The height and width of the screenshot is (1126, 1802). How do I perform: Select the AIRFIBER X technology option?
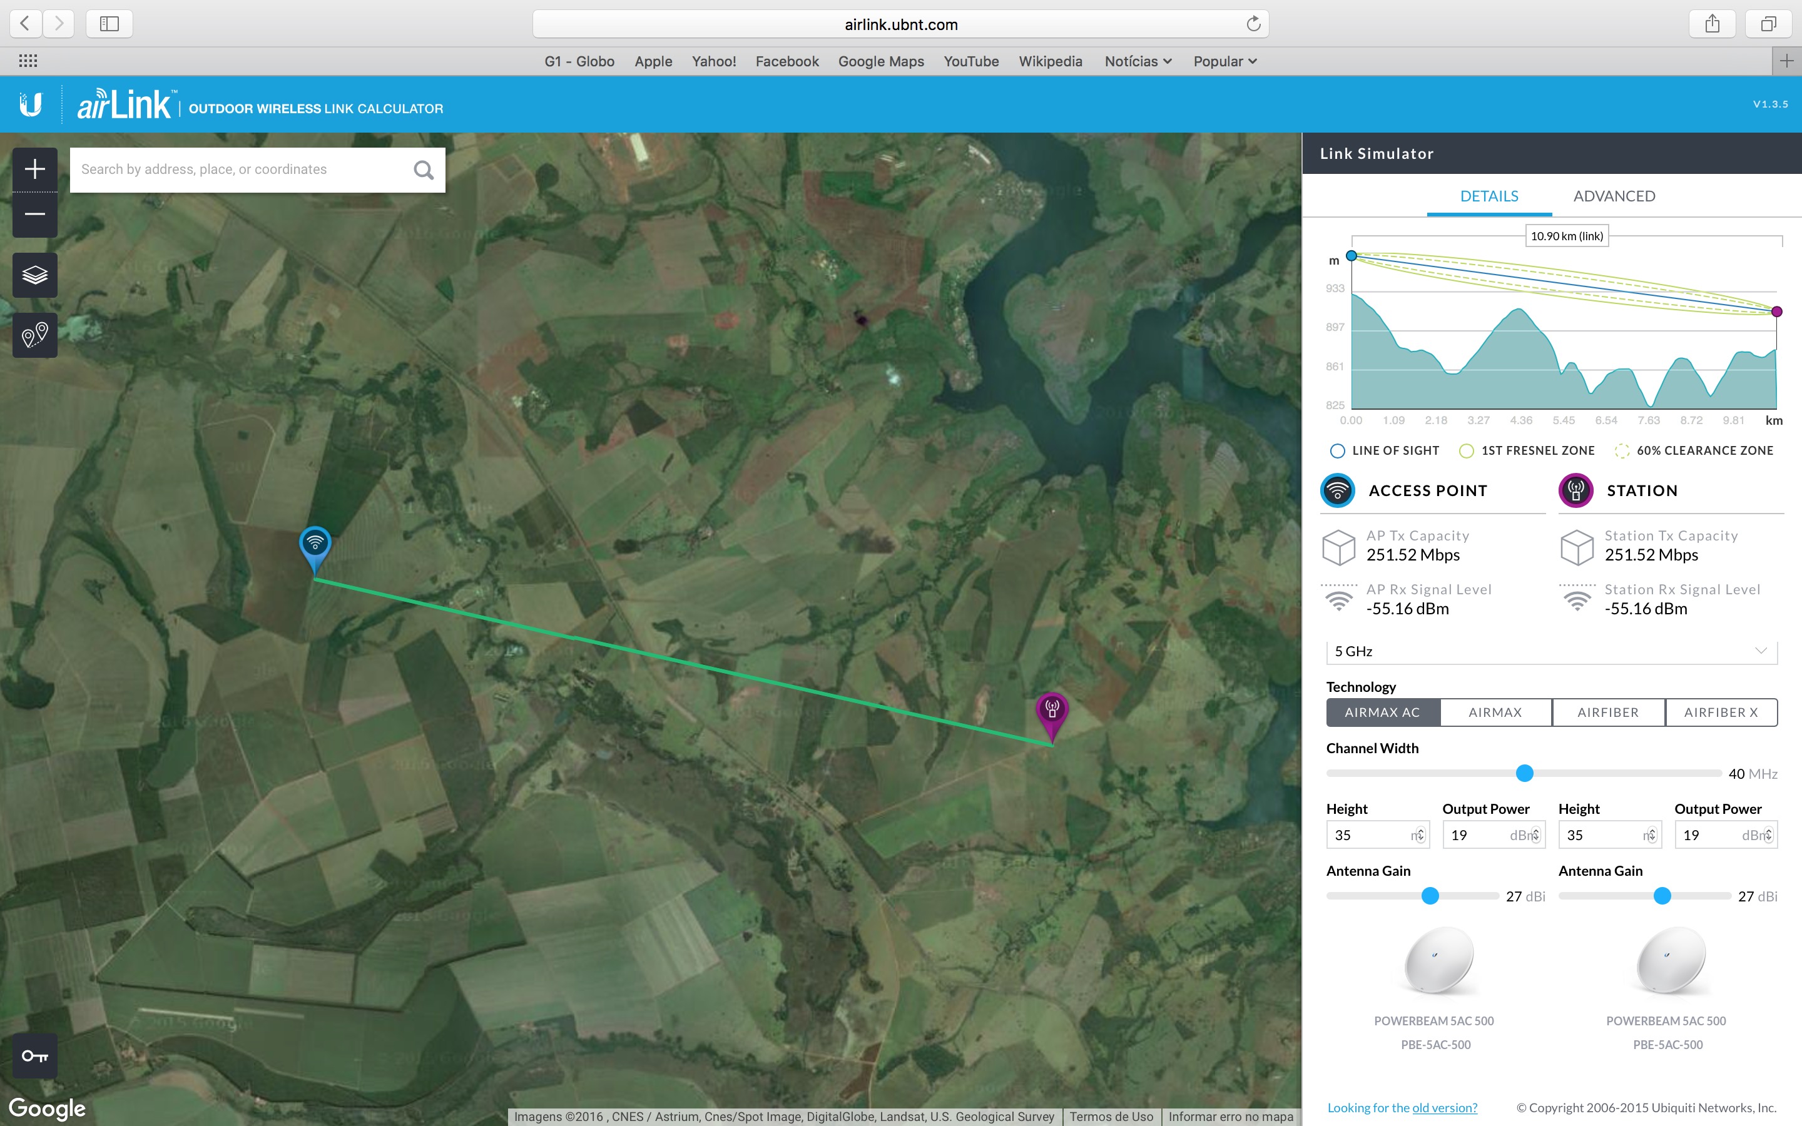tap(1721, 712)
